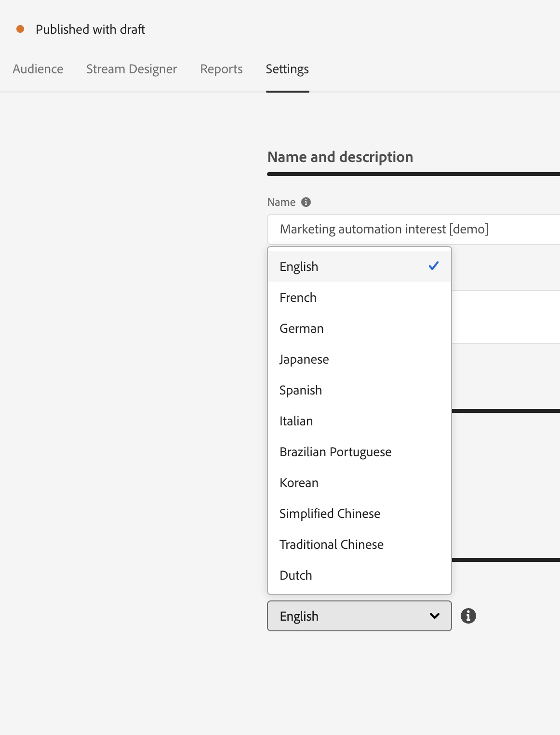Open the language dropdown via its chevron
The image size is (560, 735).
434,616
